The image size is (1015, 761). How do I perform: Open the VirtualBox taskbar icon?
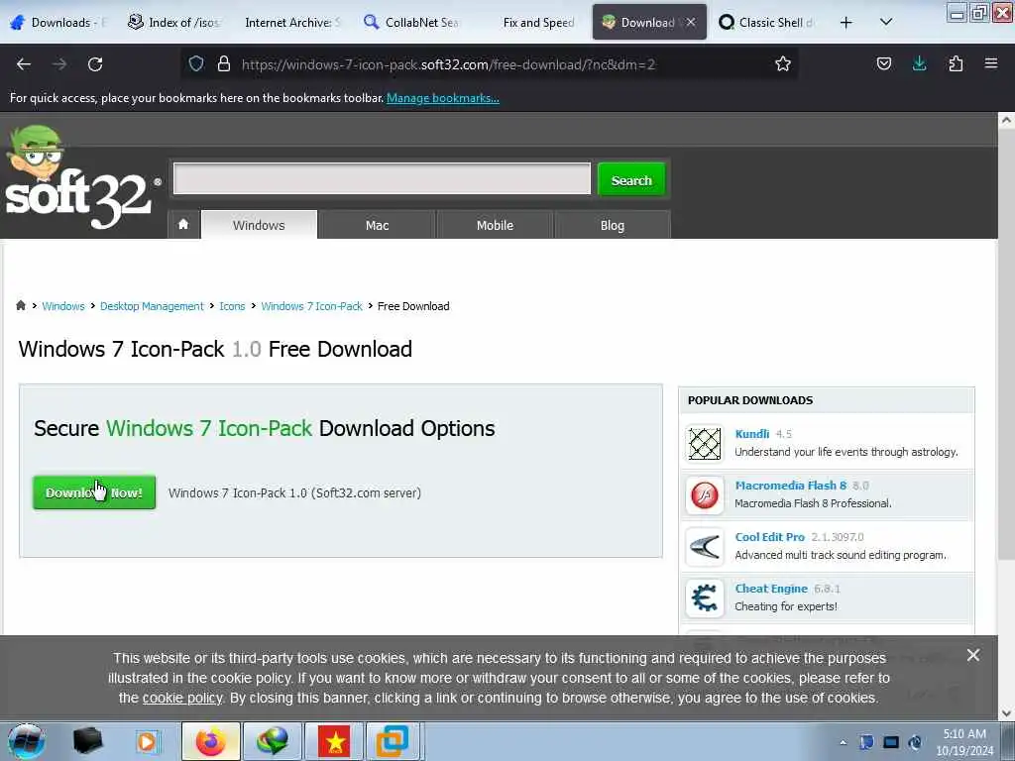393,741
